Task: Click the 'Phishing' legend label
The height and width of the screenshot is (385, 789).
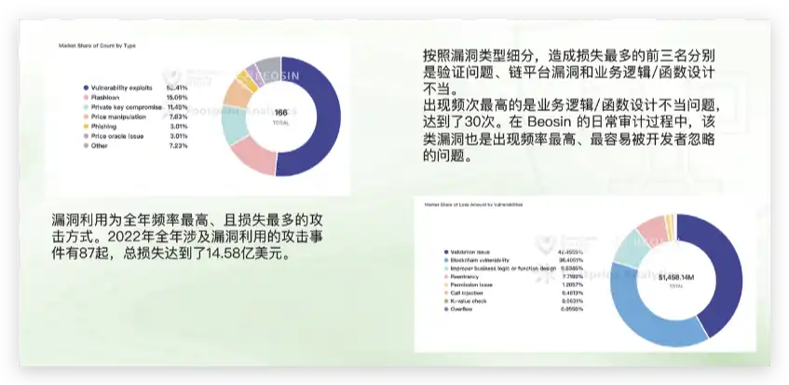Action: click(x=103, y=127)
